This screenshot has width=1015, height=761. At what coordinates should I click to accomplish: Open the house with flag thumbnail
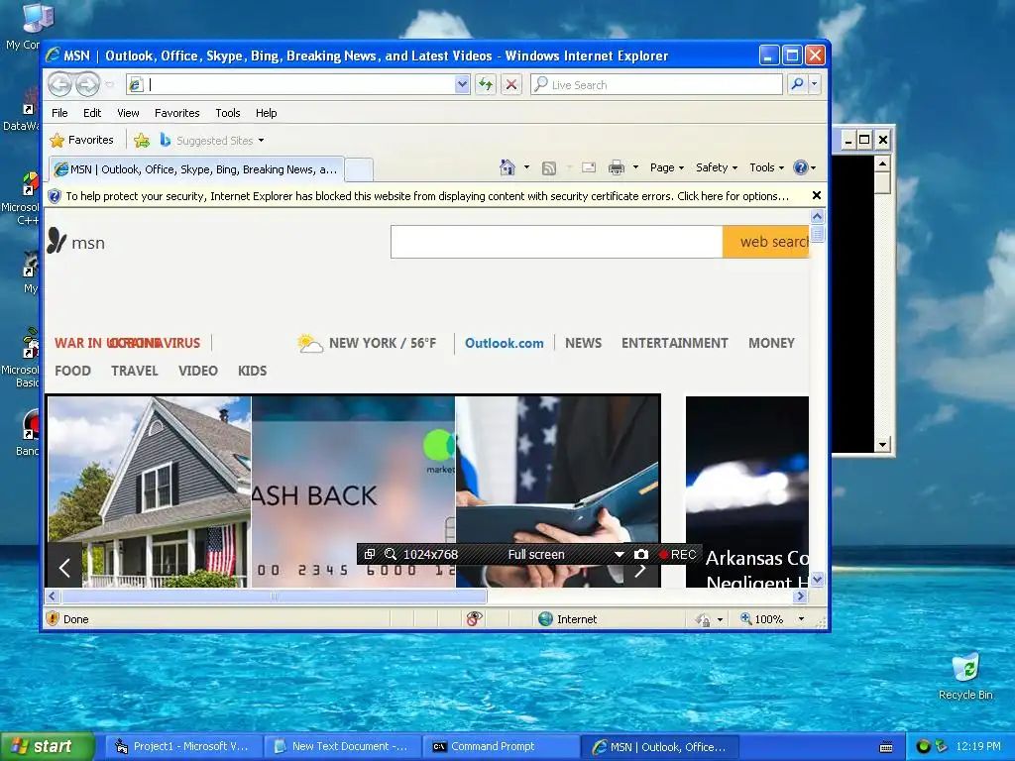[x=150, y=491]
